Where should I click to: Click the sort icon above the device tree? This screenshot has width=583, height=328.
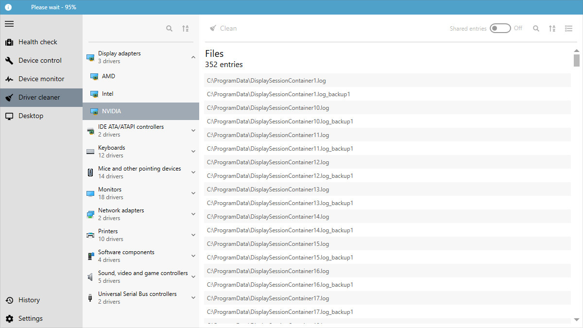click(185, 28)
